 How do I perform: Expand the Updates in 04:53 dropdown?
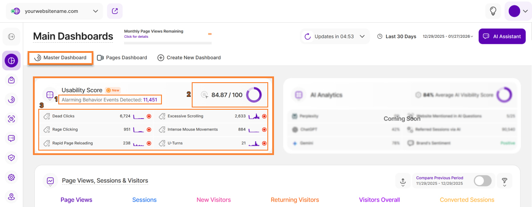[335, 36]
